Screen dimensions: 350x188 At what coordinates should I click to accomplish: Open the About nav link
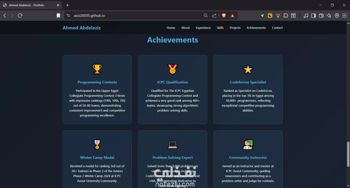pos(185,28)
